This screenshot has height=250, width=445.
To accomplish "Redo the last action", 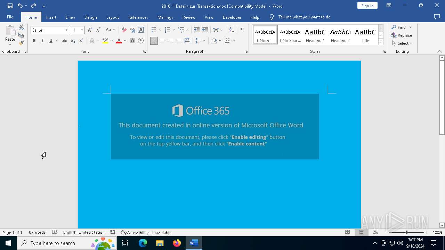I will pyautogui.click(x=34, y=6).
